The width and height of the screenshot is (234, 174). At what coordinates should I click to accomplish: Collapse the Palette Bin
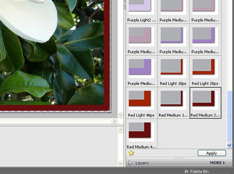tap(197, 171)
